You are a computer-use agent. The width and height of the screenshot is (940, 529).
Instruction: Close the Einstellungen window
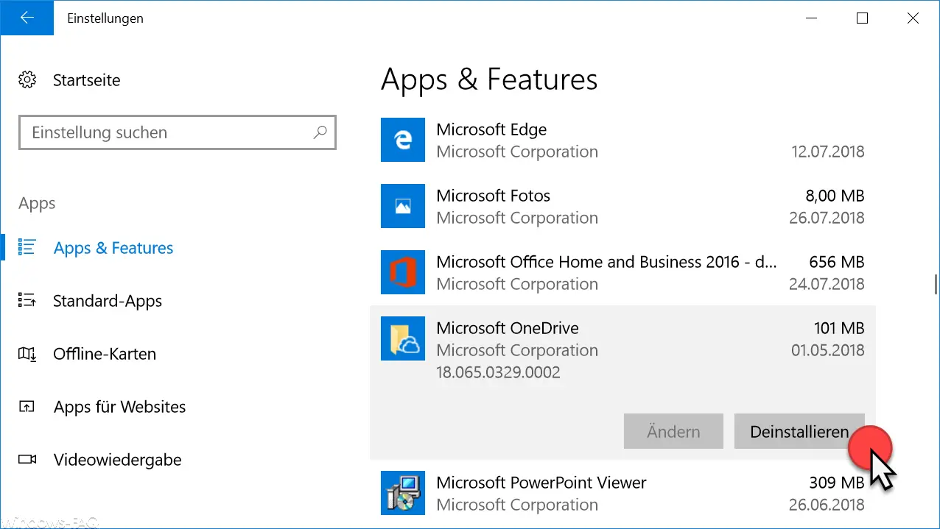pyautogui.click(x=913, y=18)
